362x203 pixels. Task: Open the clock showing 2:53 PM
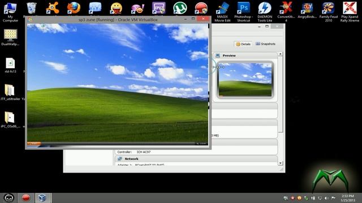pyautogui.click(x=348, y=198)
